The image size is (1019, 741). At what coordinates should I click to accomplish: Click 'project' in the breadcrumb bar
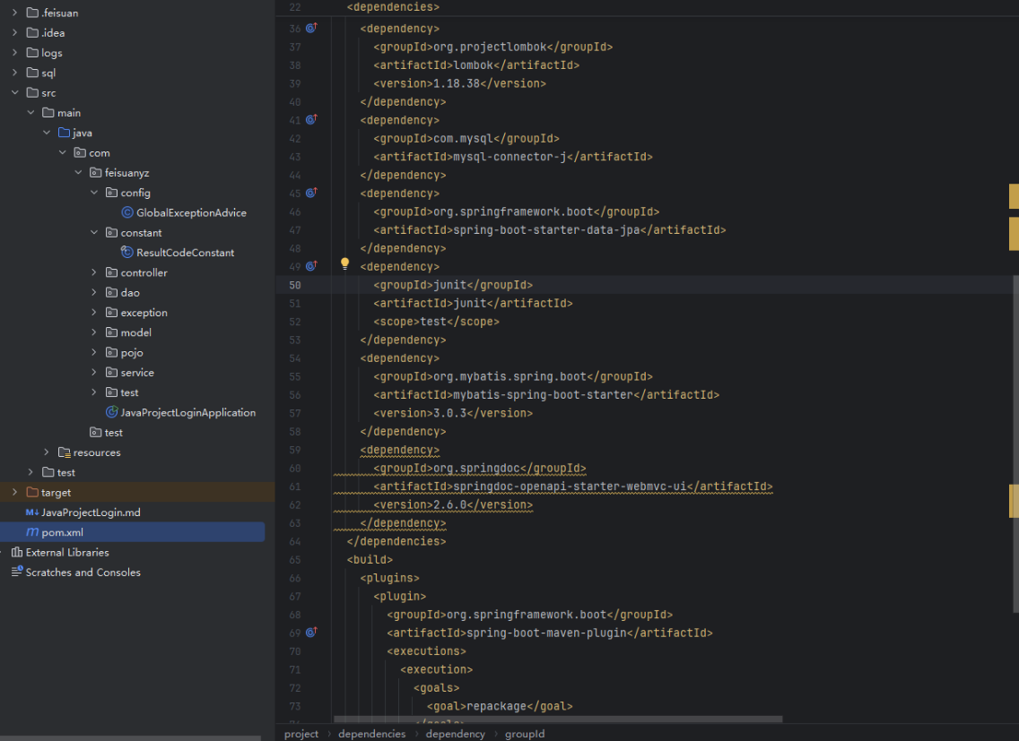coord(301,734)
